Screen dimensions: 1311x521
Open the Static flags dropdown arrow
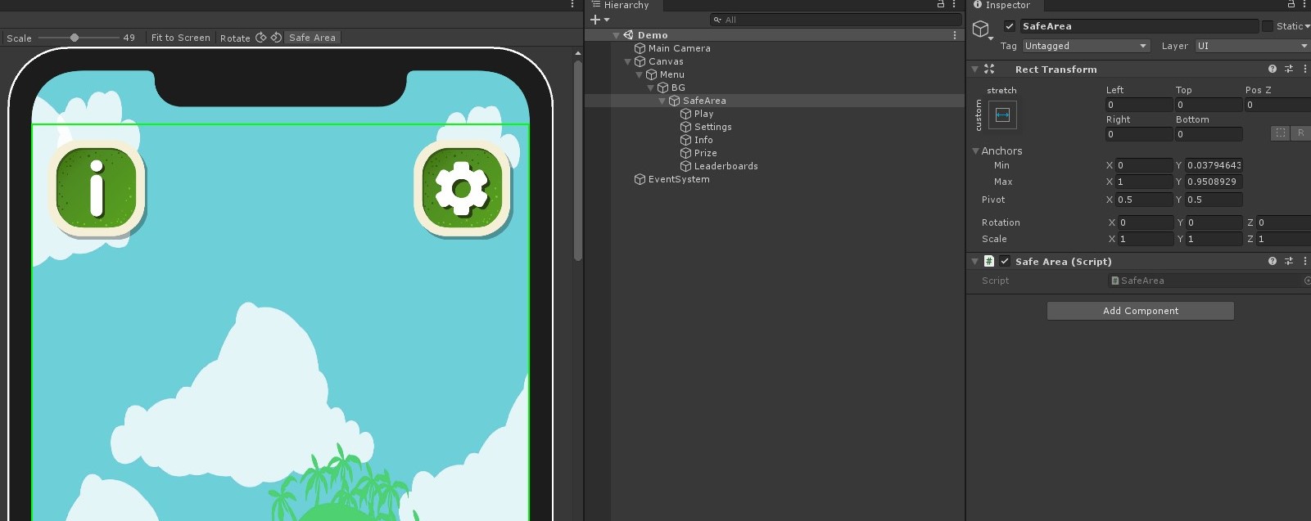(1308, 26)
